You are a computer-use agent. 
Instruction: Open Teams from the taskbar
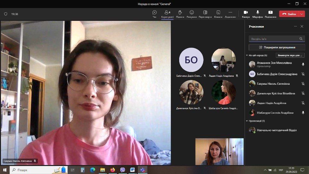pyautogui.click(x=142, y=170)
